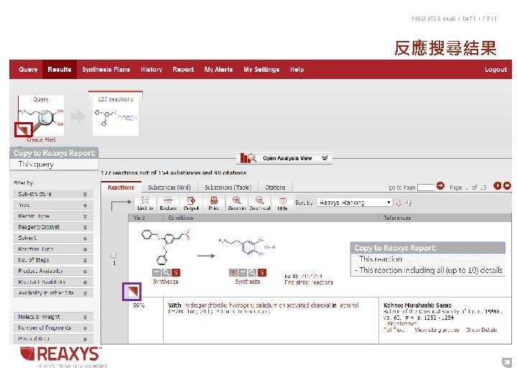Sort results ascending with up arrow
The image size is (517, 388).
[x=409, y=203]
